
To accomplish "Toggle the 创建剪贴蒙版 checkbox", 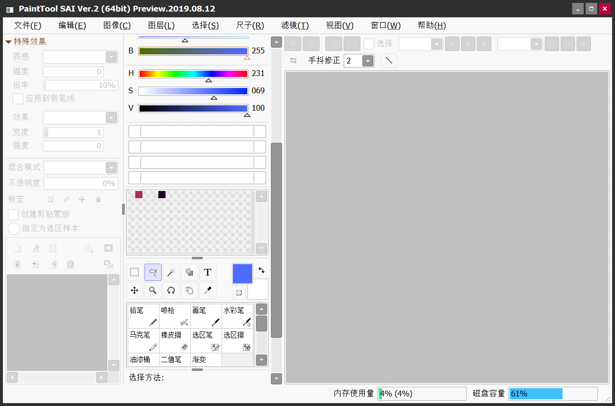I will [x=13, y=215].
